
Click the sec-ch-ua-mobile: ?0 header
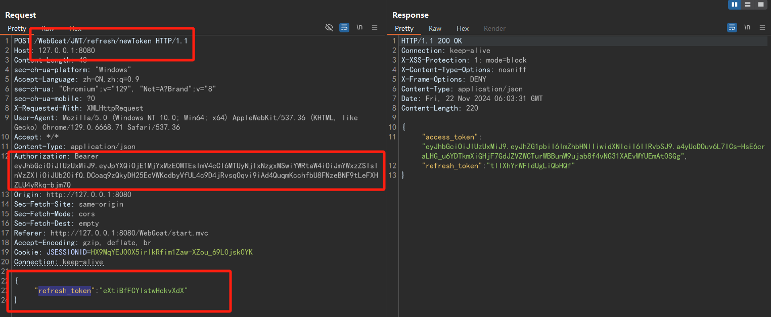click(x=54, y=99)
